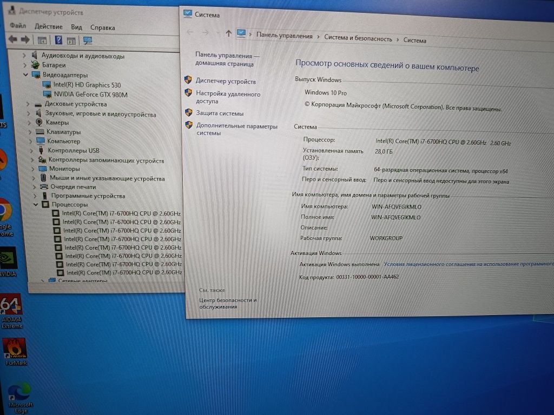
Task: Expand Мыши и иные указывающие устройства node
Action: pyautogui.click(x=34, y=178)
